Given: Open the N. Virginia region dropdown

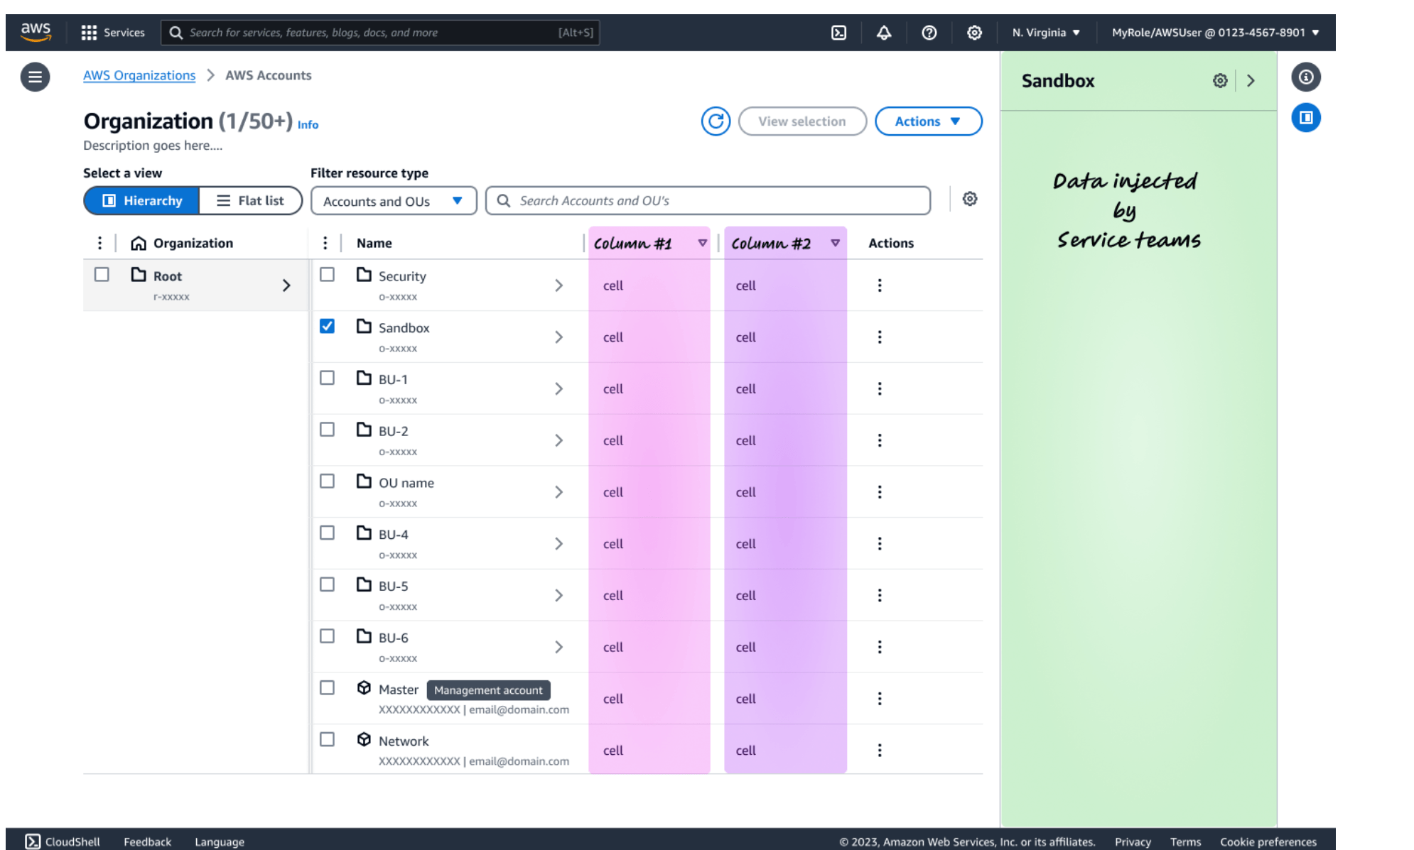Looking at the screenshot, I should click(1046, 33).
